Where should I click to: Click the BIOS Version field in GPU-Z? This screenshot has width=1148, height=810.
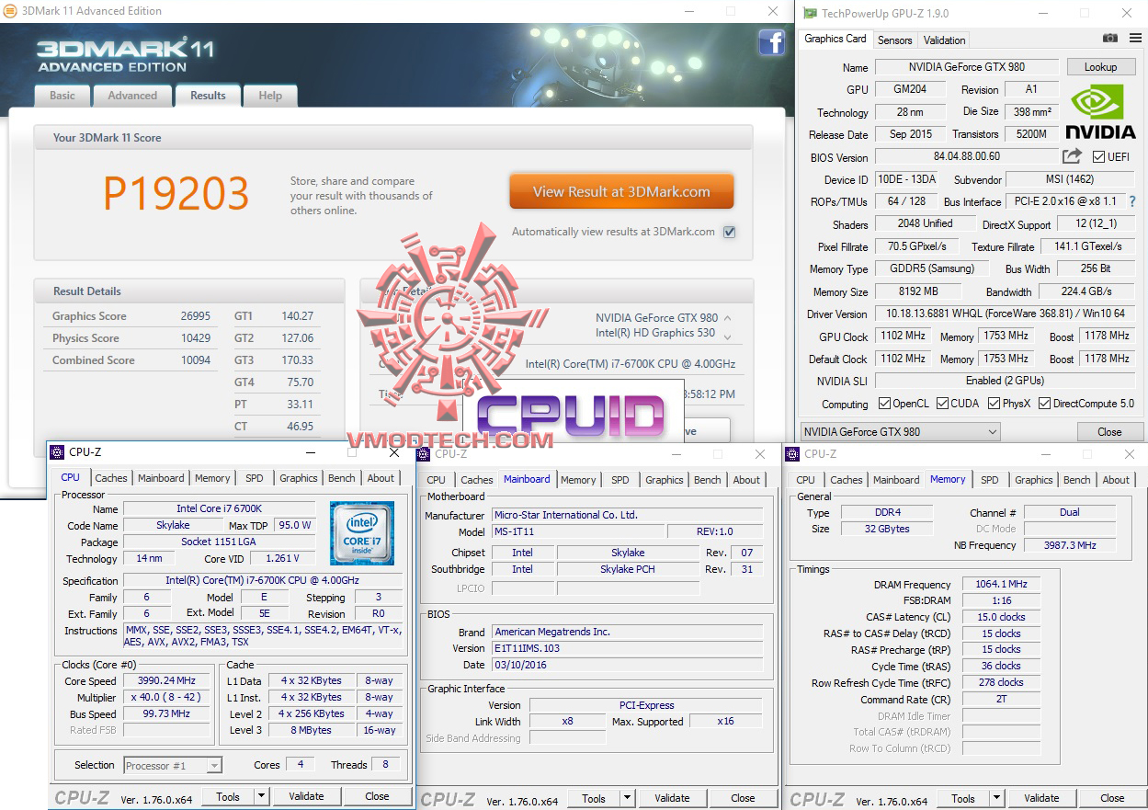pyautogui.click(x=967, y=157)
